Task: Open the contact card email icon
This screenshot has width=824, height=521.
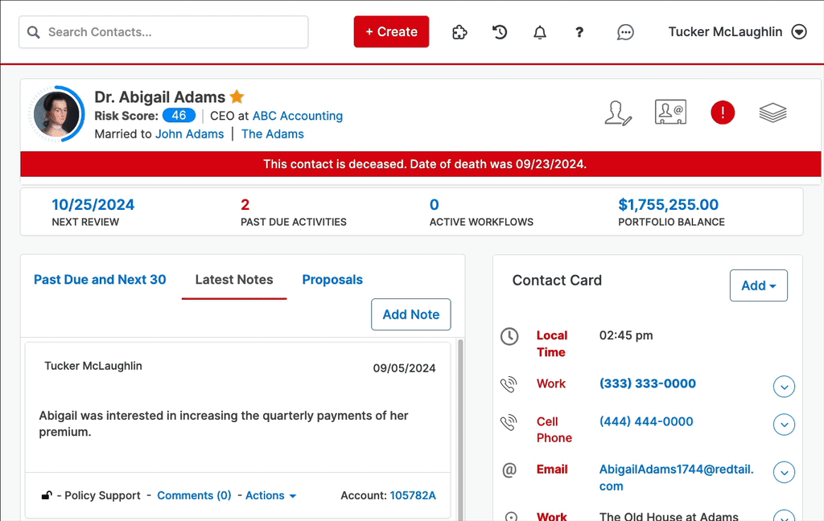Action: 669,113
